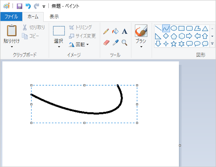Select the Six-point star shape
Image resolution: width=216 pixels, height=167 pixels.
tap(181, 44)
